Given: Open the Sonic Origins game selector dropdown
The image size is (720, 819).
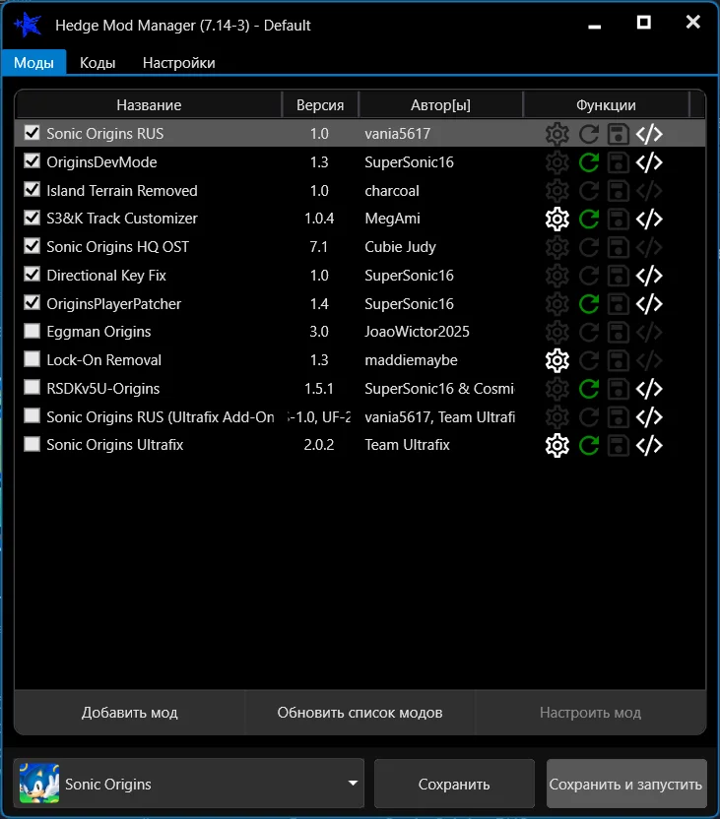Looking at the screenshot, I should [x=189, y=783].
